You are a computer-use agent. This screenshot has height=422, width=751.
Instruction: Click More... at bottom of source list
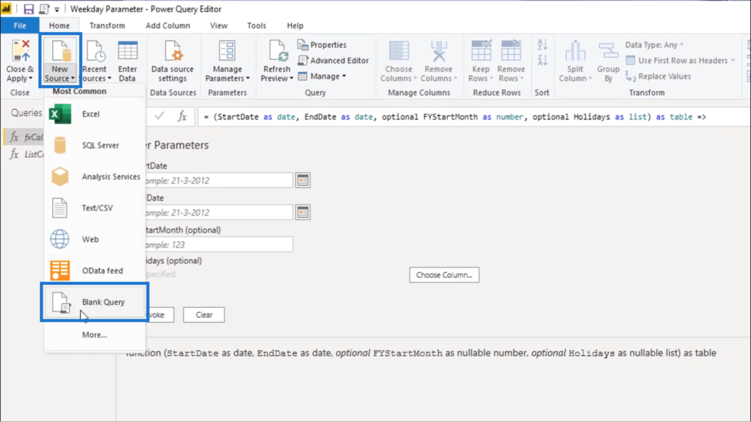[94, 335]
